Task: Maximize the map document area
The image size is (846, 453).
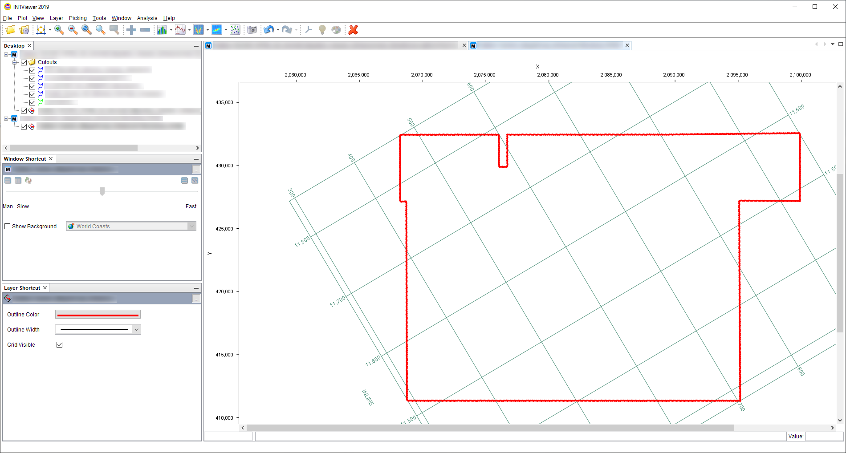Action: point(841,44)
